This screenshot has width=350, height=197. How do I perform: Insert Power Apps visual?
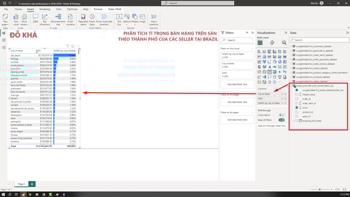point(92,20)
